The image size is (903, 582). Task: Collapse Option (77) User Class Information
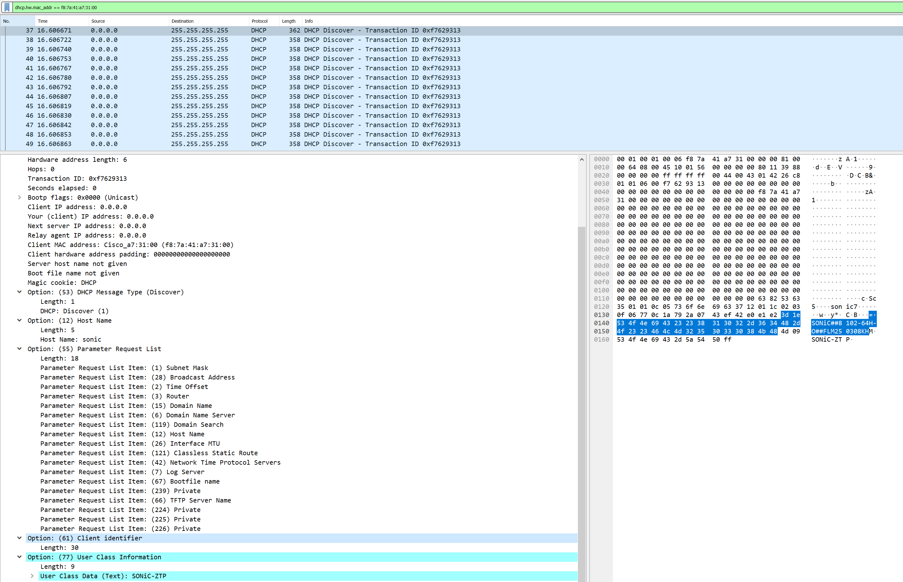pos(19,557)
